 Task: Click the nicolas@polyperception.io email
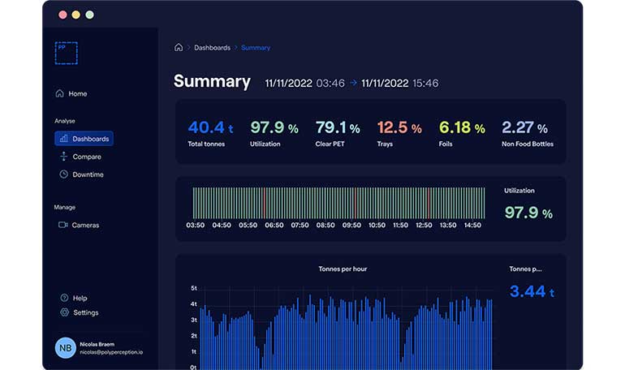tap(111, 352)
